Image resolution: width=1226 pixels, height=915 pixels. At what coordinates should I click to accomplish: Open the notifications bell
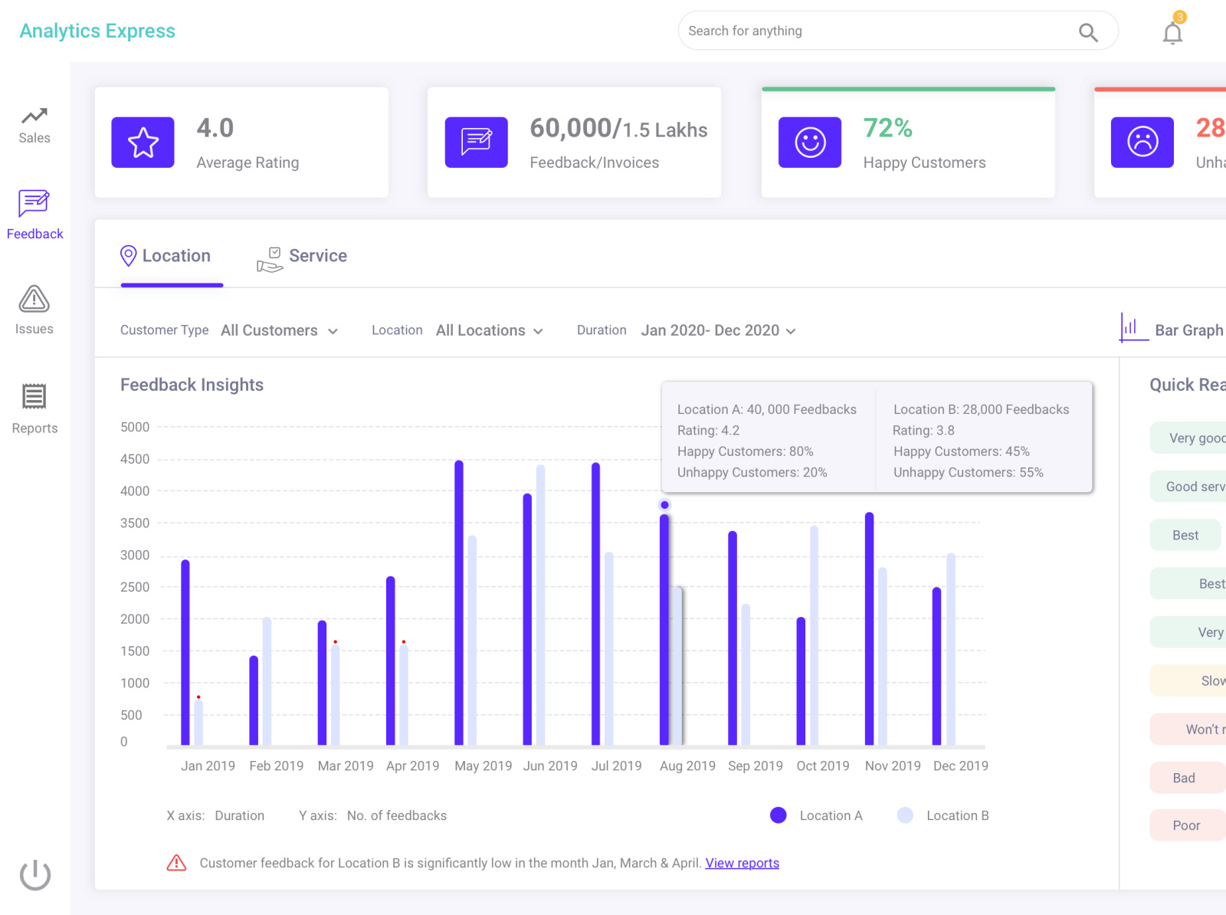[x=1172, y=32]
